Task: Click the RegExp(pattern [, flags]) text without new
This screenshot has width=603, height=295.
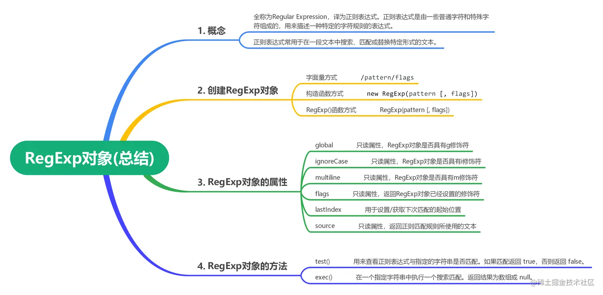Action: tap(414, 109)
